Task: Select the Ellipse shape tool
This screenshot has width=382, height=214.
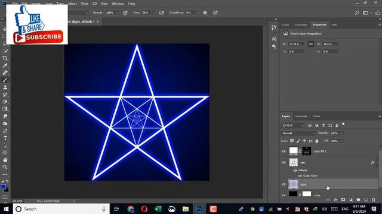Action: click(x=5, y=153)
